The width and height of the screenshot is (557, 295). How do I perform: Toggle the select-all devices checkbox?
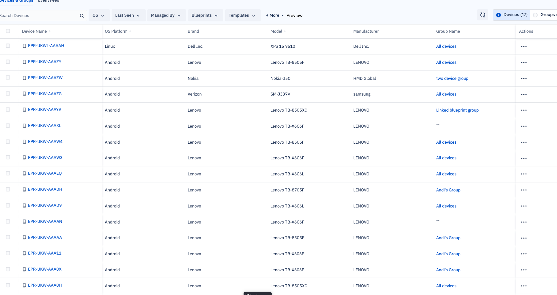click(x=8, y=31)
